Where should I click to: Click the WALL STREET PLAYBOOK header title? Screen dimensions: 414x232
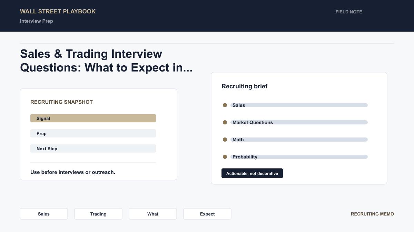pos(58,11)
